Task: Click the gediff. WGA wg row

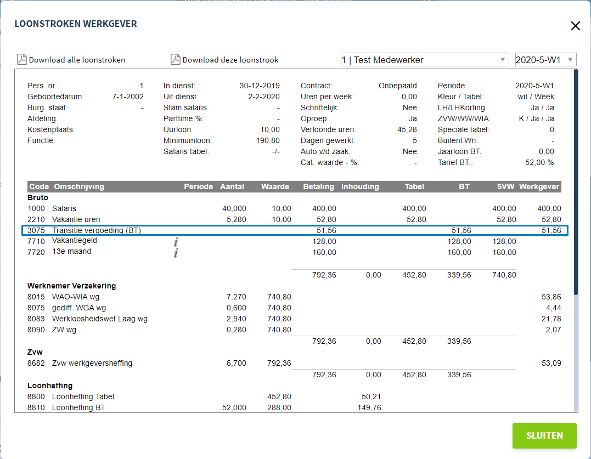Action: pyautogui.click(x=294, y=308)
